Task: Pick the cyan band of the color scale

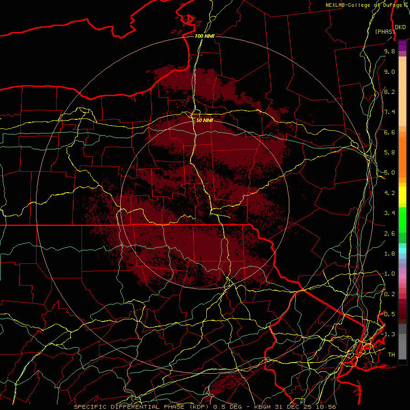Action: click(x=402, y=251)
